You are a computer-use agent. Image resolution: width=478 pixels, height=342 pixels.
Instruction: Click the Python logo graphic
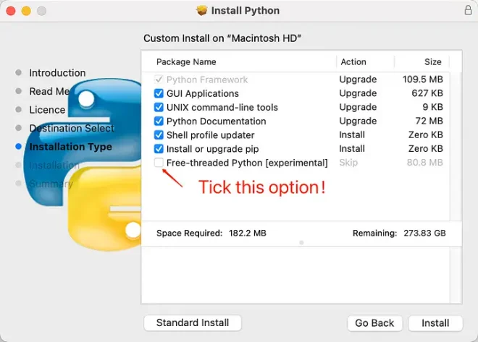point(83,164)
